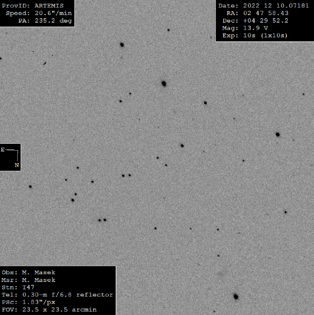Screen dimensions: 314x315
Task: Select the Date 2022 12 10.07181 line
Action: tap(264, 6)
